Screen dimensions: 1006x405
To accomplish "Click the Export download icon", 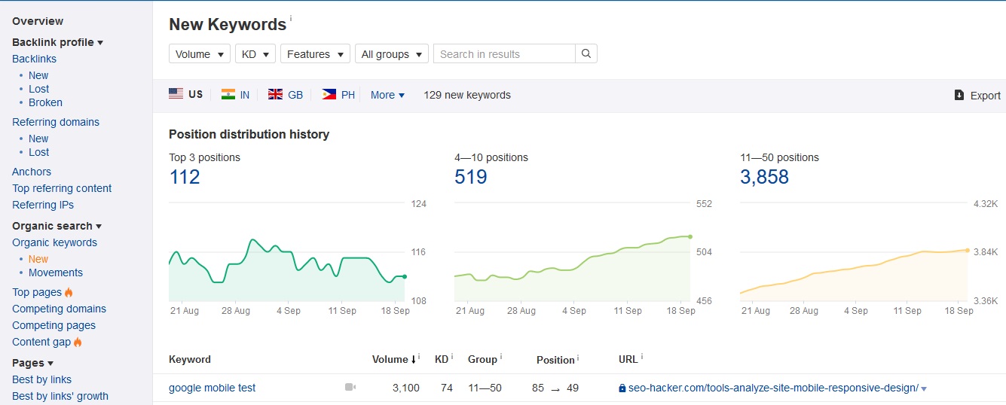I will [x=959, y=95].
